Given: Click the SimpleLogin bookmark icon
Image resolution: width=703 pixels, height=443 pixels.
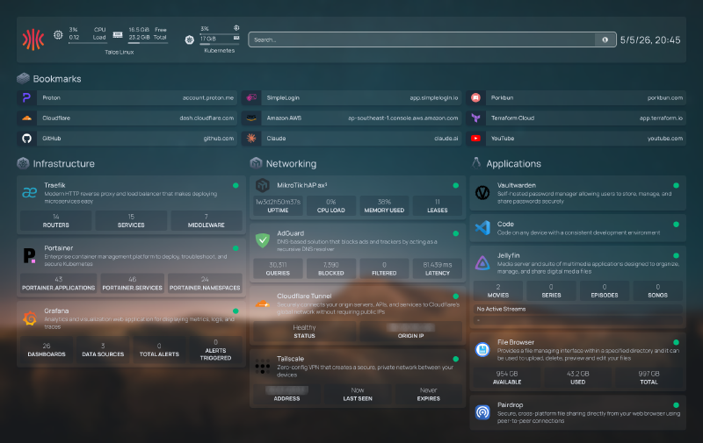Looking at the screenshot, I should tap(251, 97).
